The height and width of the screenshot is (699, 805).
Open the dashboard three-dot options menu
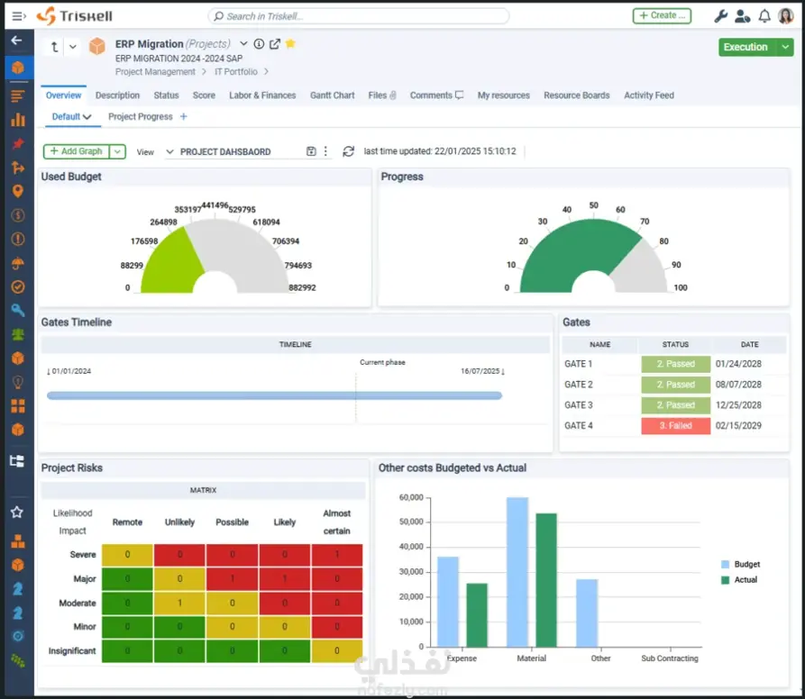(x=325, y=151)
